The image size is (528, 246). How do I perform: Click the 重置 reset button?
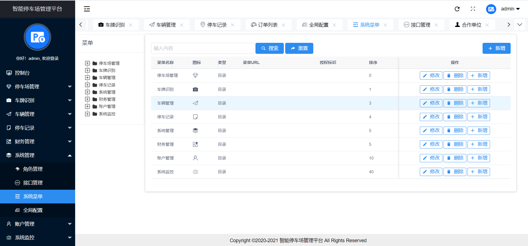pos(299,48)
